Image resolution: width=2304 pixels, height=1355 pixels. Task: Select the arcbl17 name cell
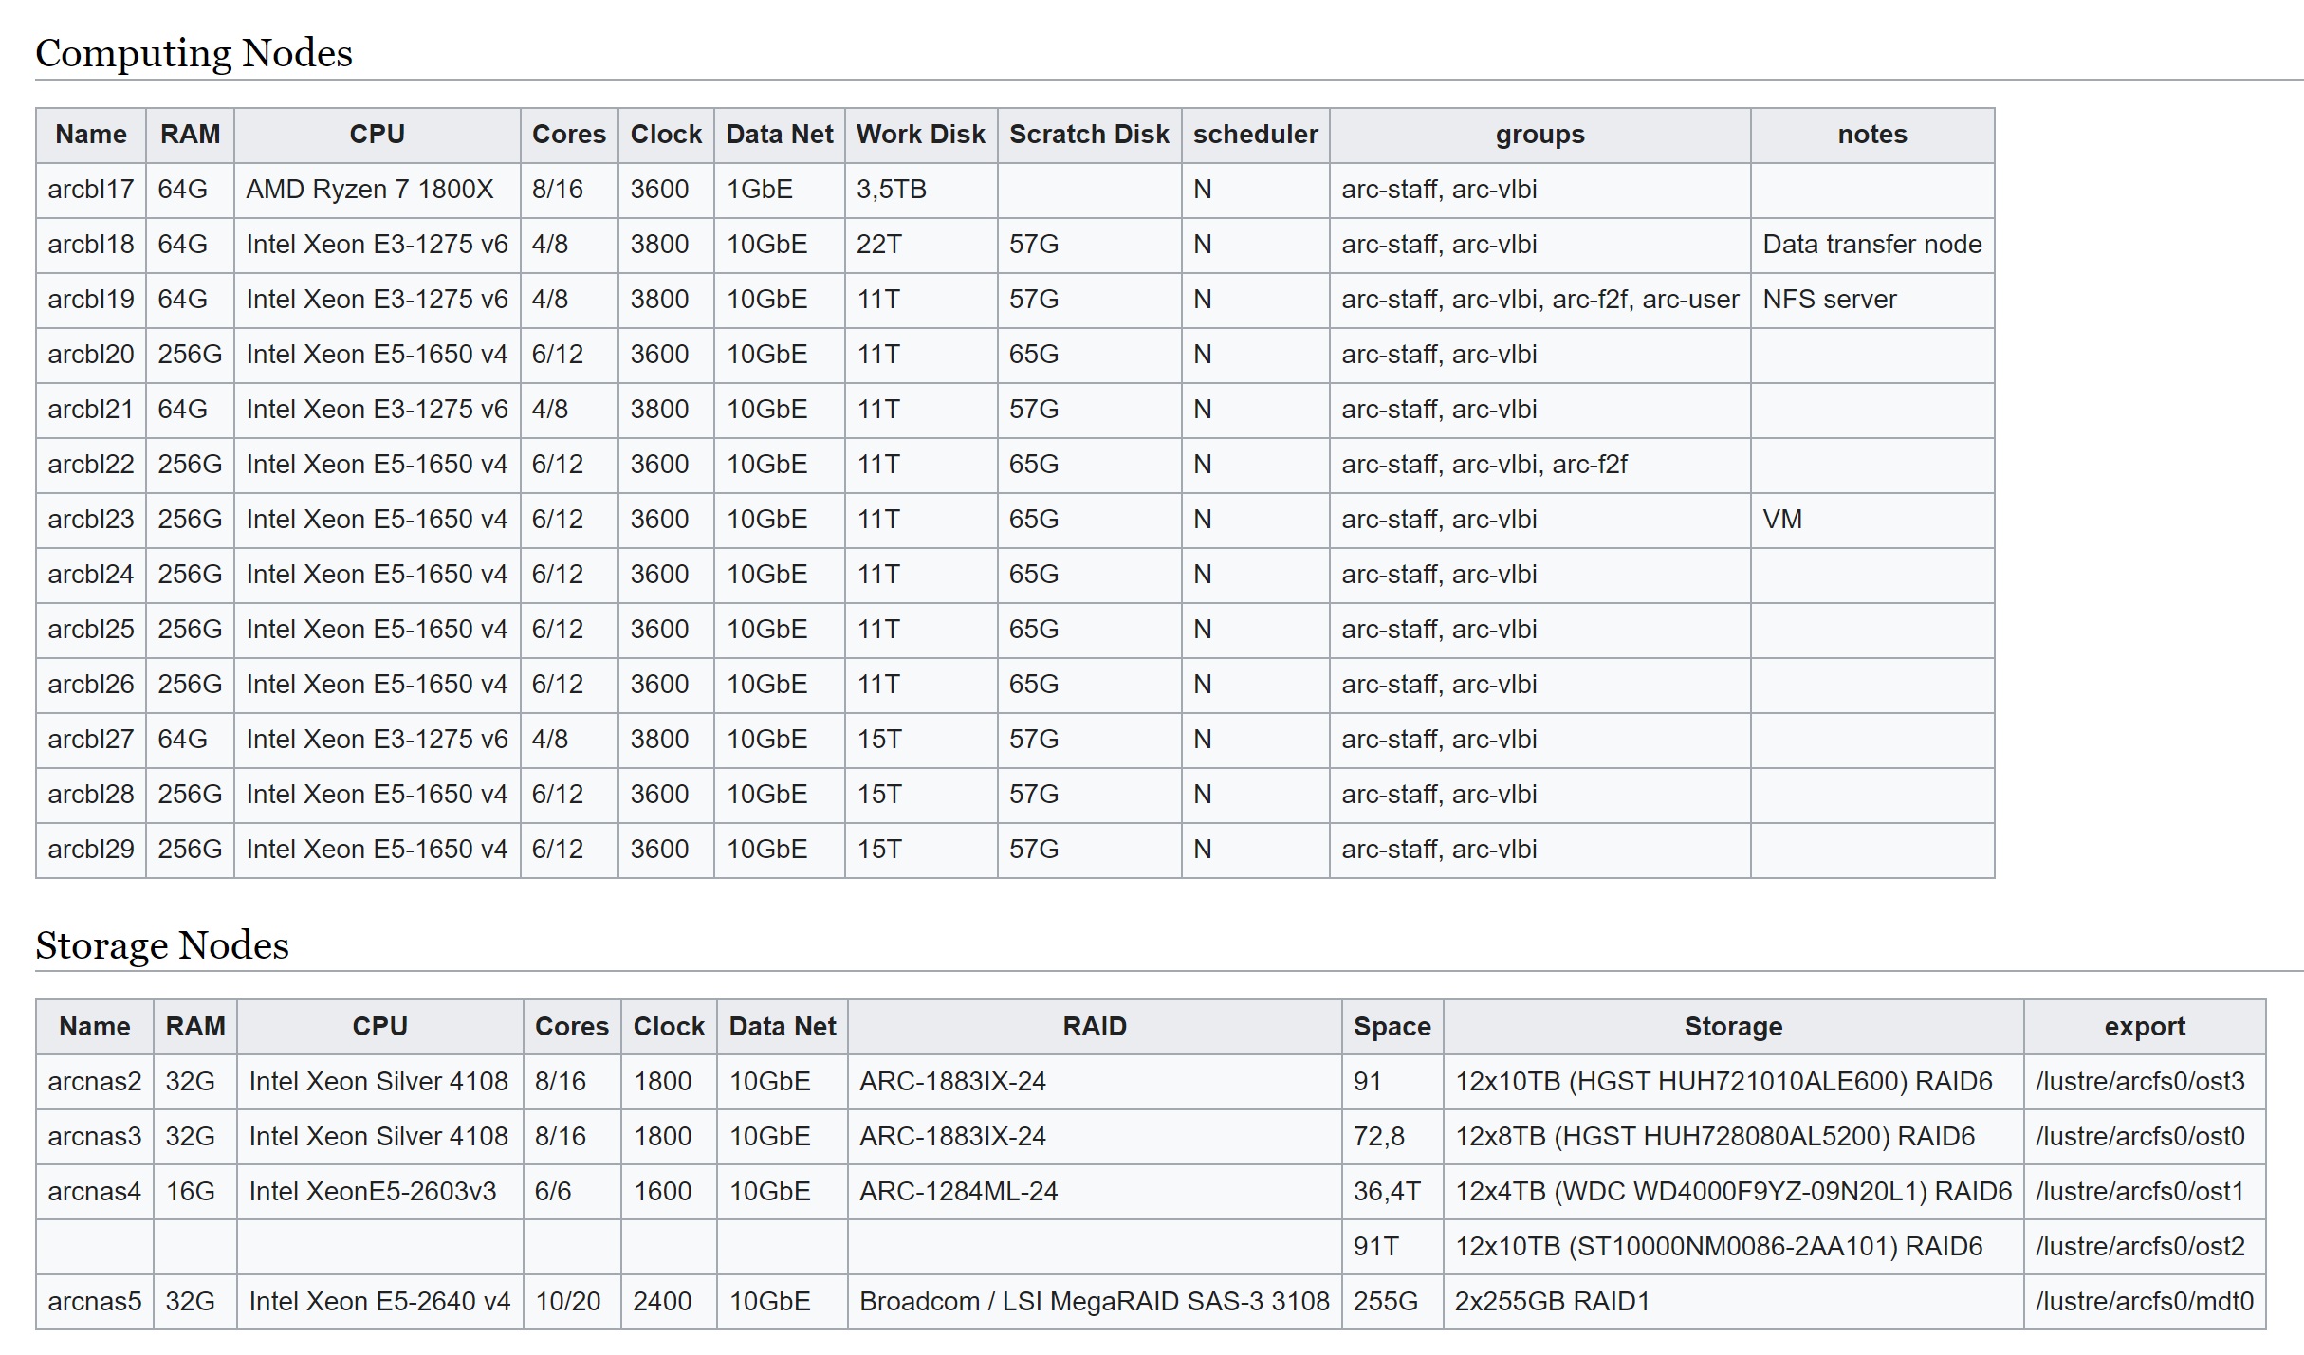[x=91, y=190]
